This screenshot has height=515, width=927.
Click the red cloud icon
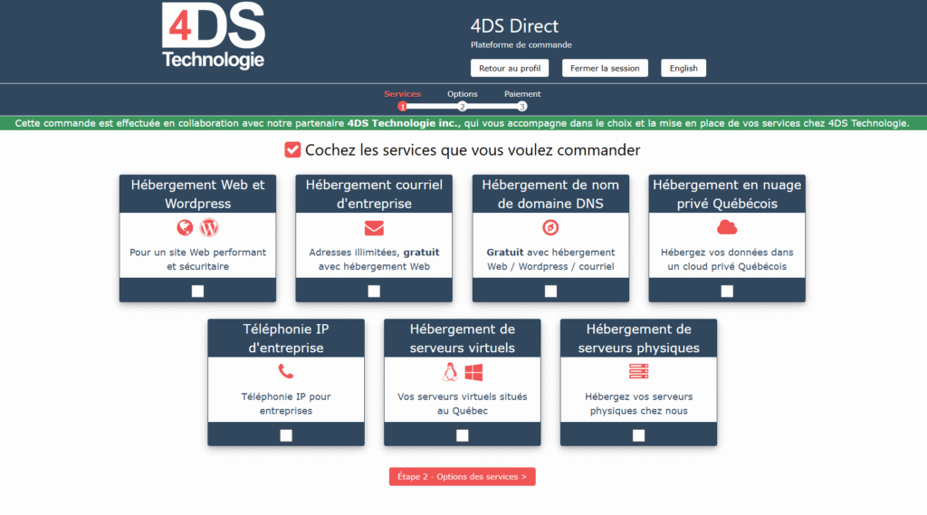click(727, 227)
